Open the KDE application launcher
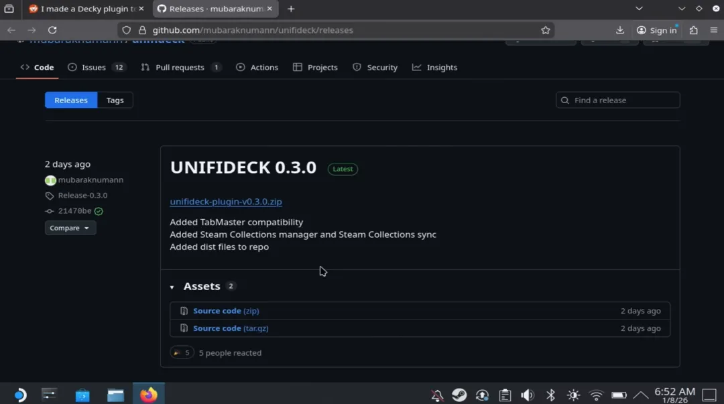The width and height of the screenshot is (724, 404). [x=20, y=395]
